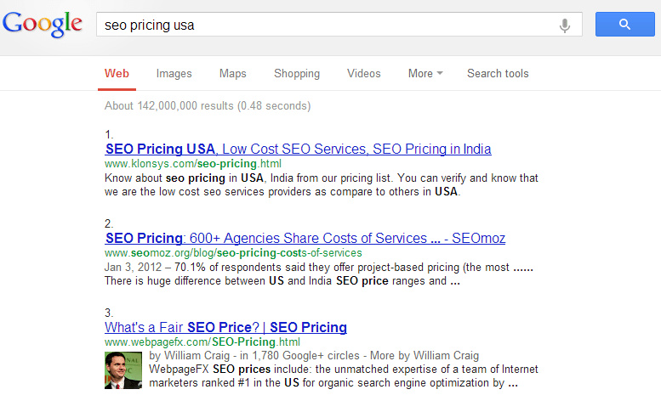
Task: Switch to the Videos tab
Action: pyautogui.click(x=363, y=73)
